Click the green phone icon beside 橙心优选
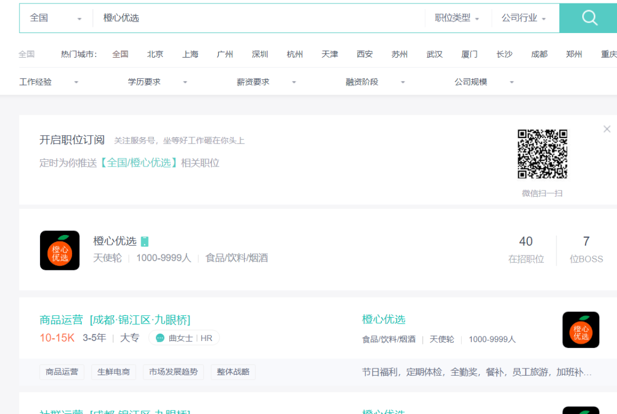617x414 pixels. pos(145,241)
